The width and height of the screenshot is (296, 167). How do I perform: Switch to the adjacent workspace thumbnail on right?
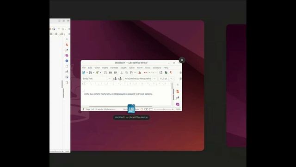[236, 85]
